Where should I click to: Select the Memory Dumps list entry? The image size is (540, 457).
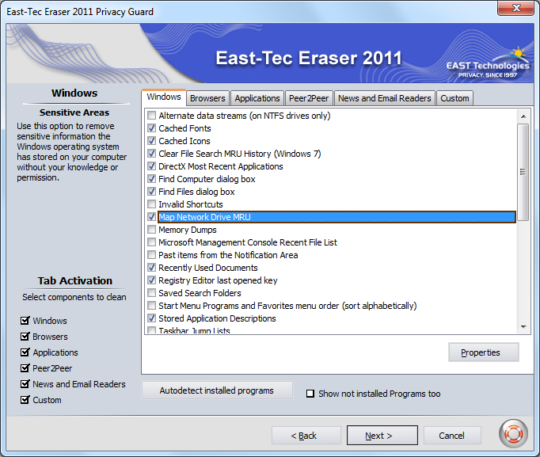point(188,230)
